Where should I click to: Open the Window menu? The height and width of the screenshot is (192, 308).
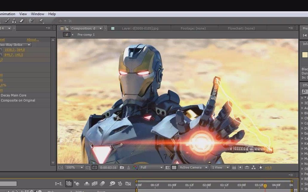(38, 14)
